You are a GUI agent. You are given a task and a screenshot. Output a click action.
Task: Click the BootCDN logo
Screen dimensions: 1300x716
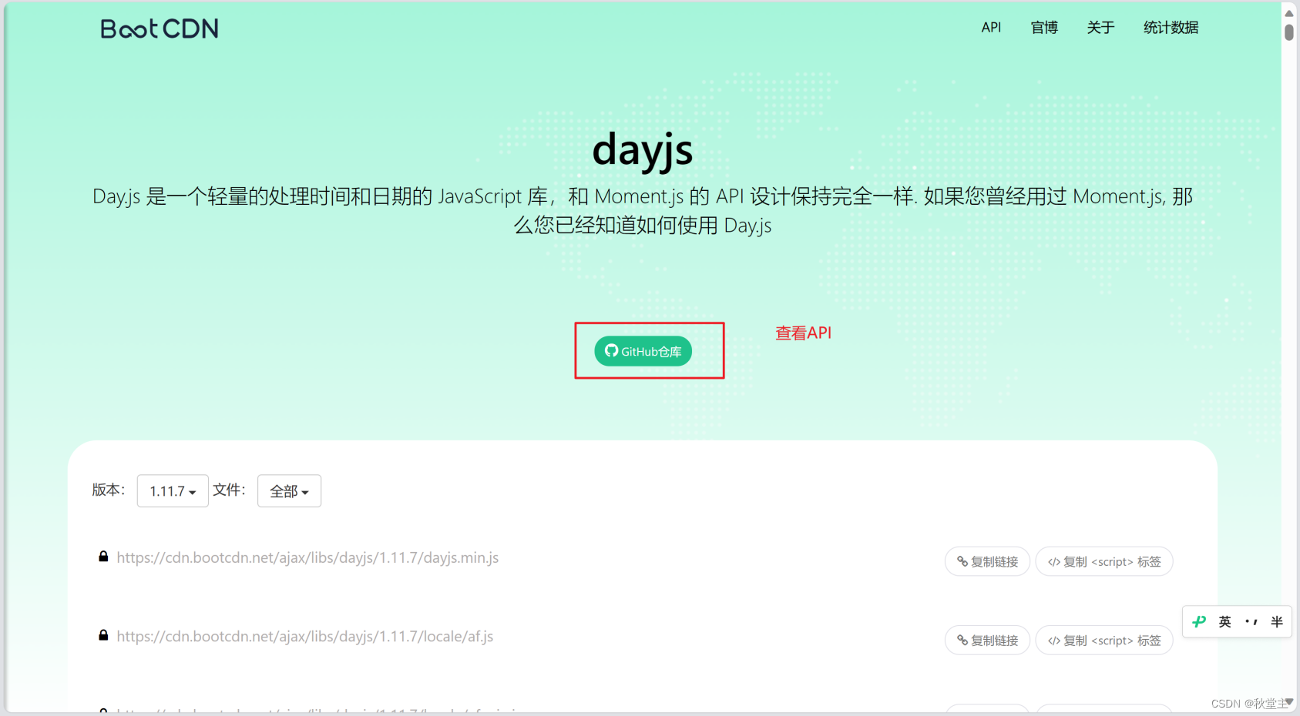pyautogui.click(x=160, y=28)
